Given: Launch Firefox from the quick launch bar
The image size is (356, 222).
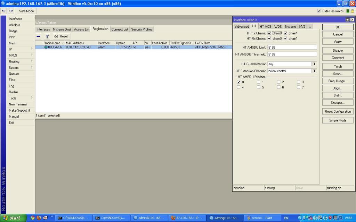Looking at the screenshot, I should (39, 218).
